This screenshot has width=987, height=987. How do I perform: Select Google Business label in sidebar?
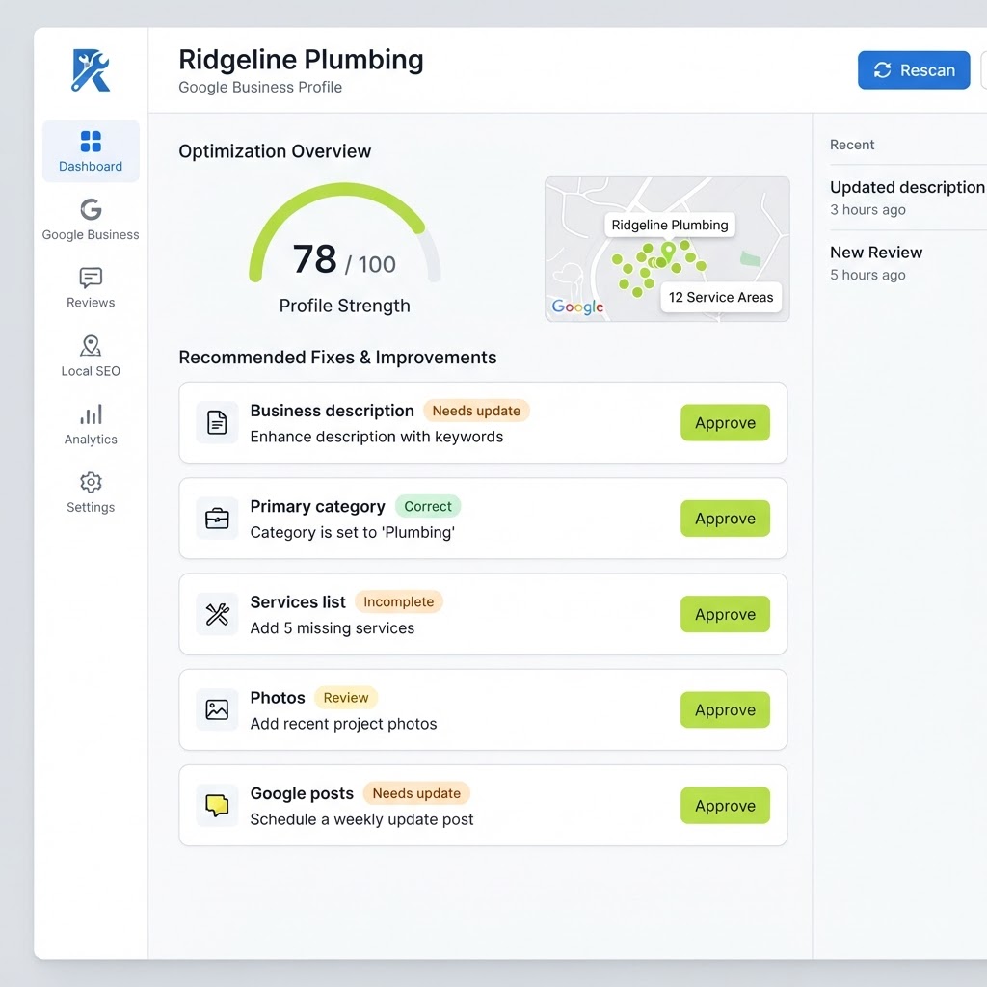click(x=91, y=235)
